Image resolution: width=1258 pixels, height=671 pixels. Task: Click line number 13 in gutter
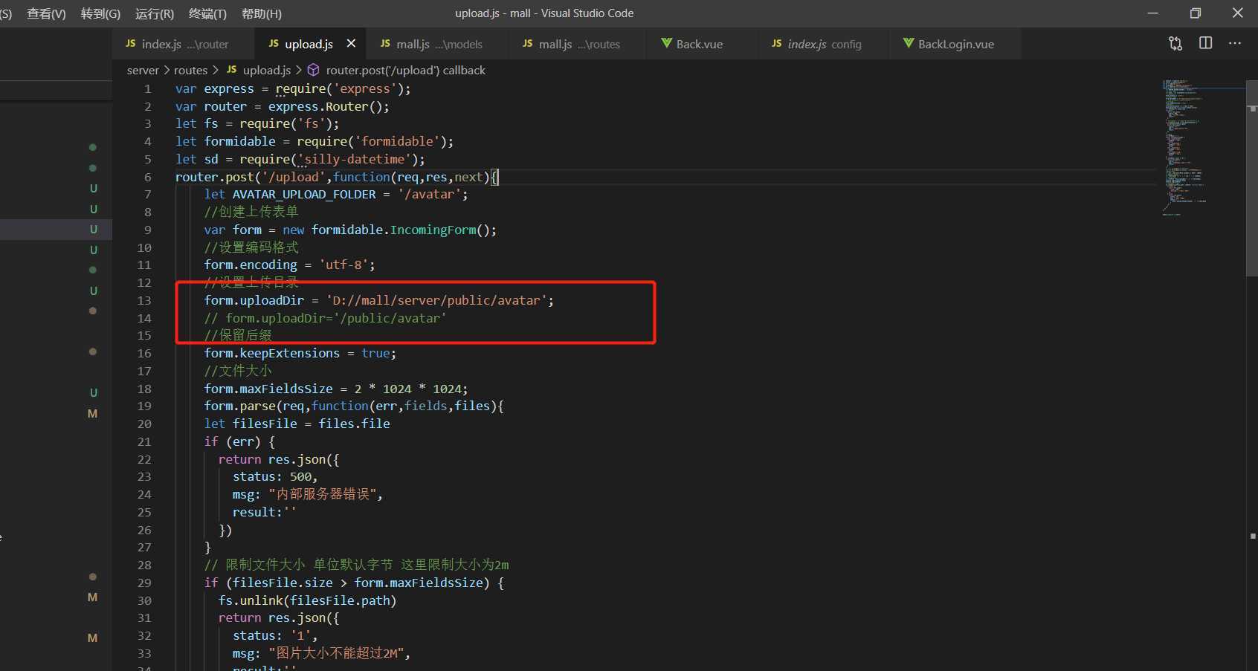click(144, 300)
